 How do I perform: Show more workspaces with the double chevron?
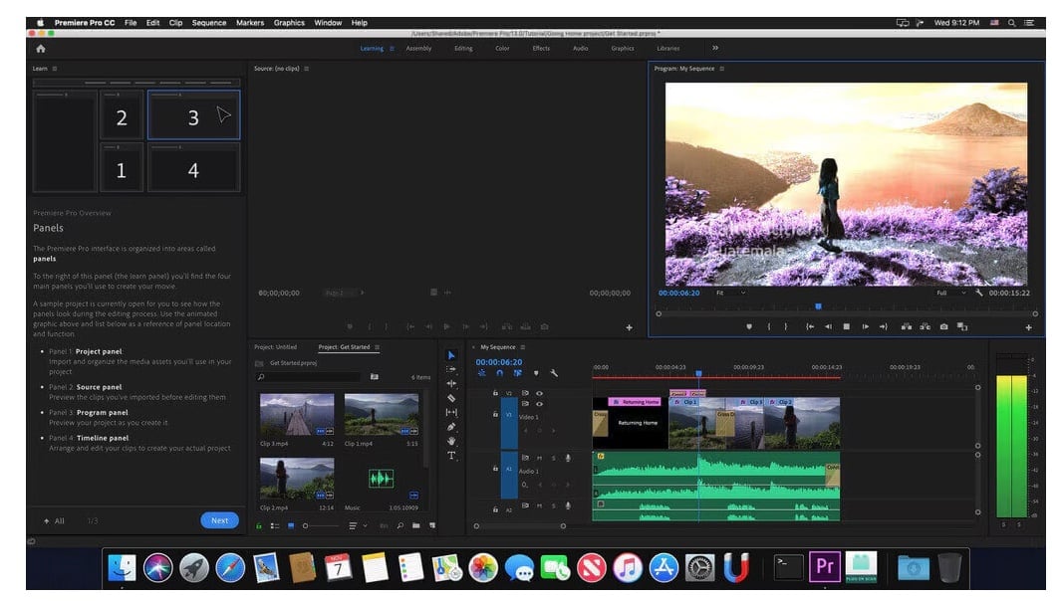pos(715,48)
